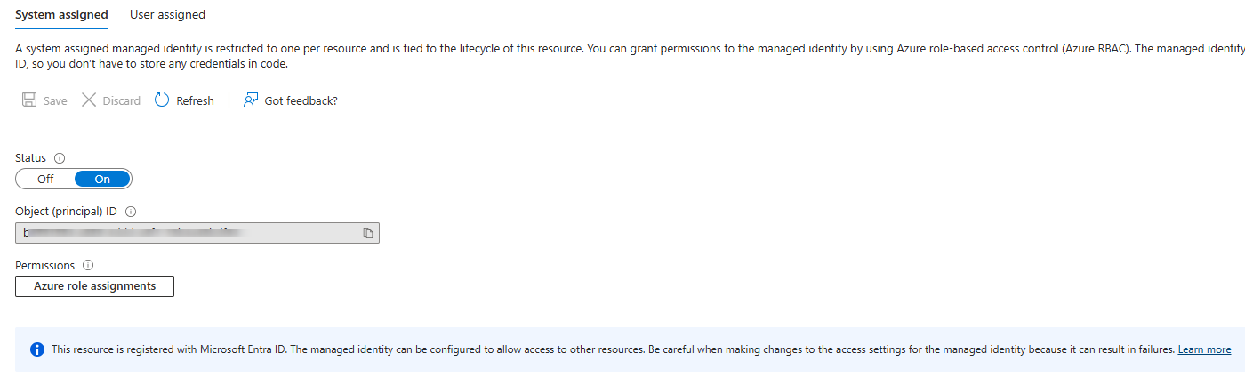Click inside the Object principal ID field
1245x377 pixels.
coord(187,233)
